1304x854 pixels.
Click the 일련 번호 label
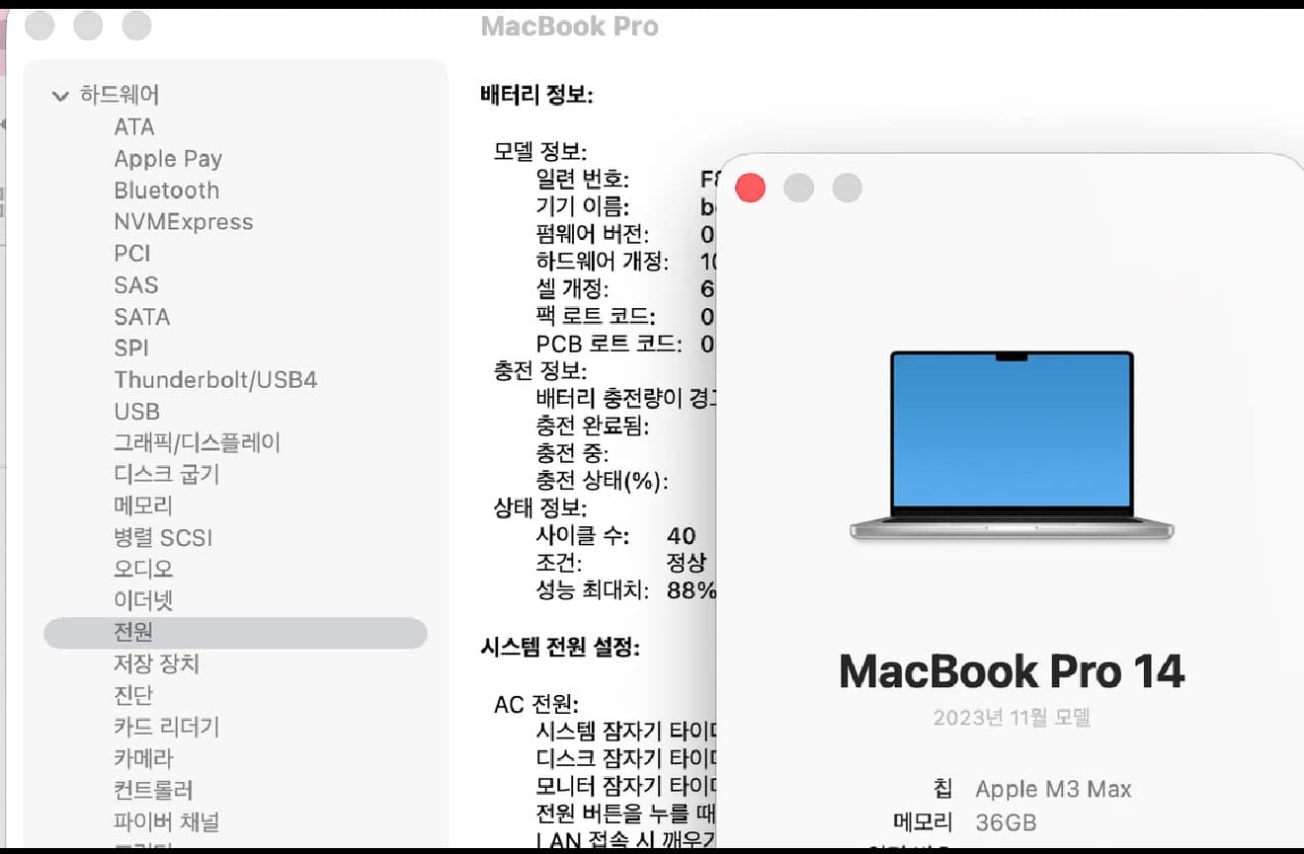[582, 180]
